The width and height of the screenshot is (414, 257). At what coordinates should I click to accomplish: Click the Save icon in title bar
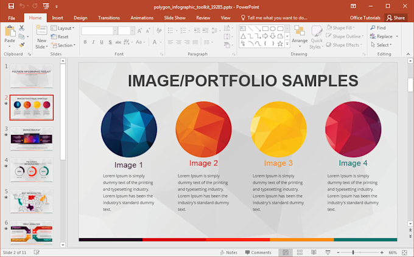(11, 6)
